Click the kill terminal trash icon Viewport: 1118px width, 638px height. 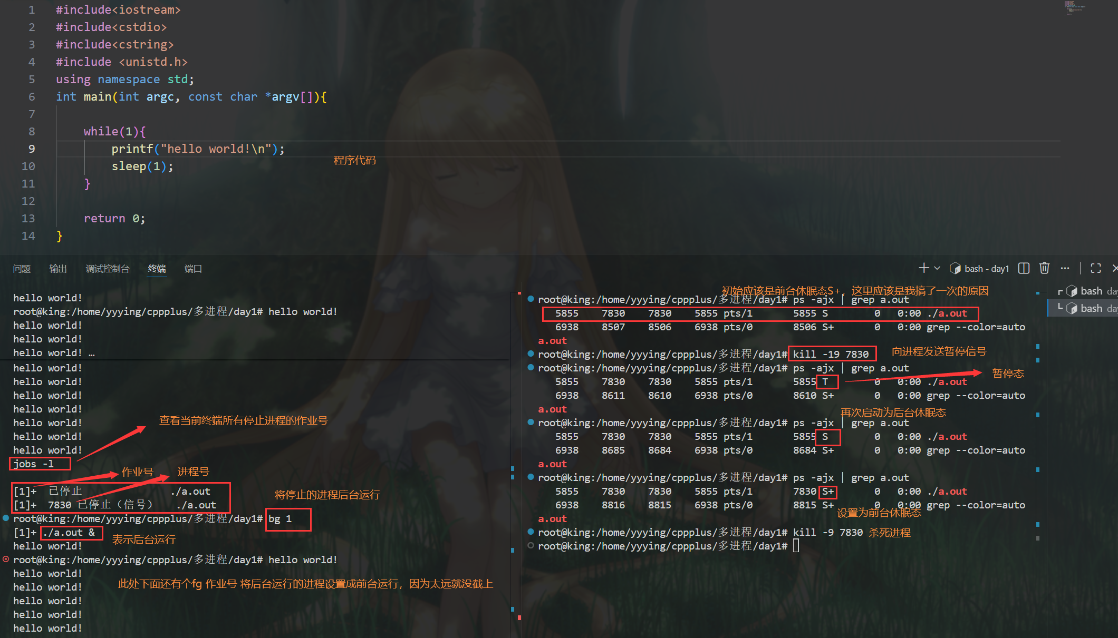pyautogui.click(x=1044, y=268)
